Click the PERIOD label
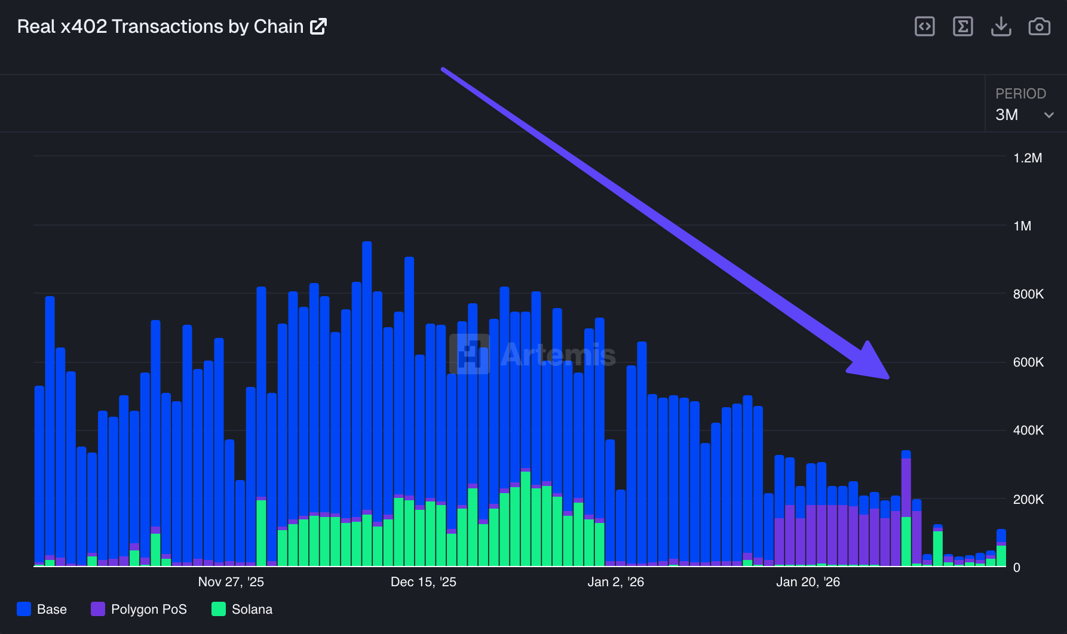 (1020, 93)
